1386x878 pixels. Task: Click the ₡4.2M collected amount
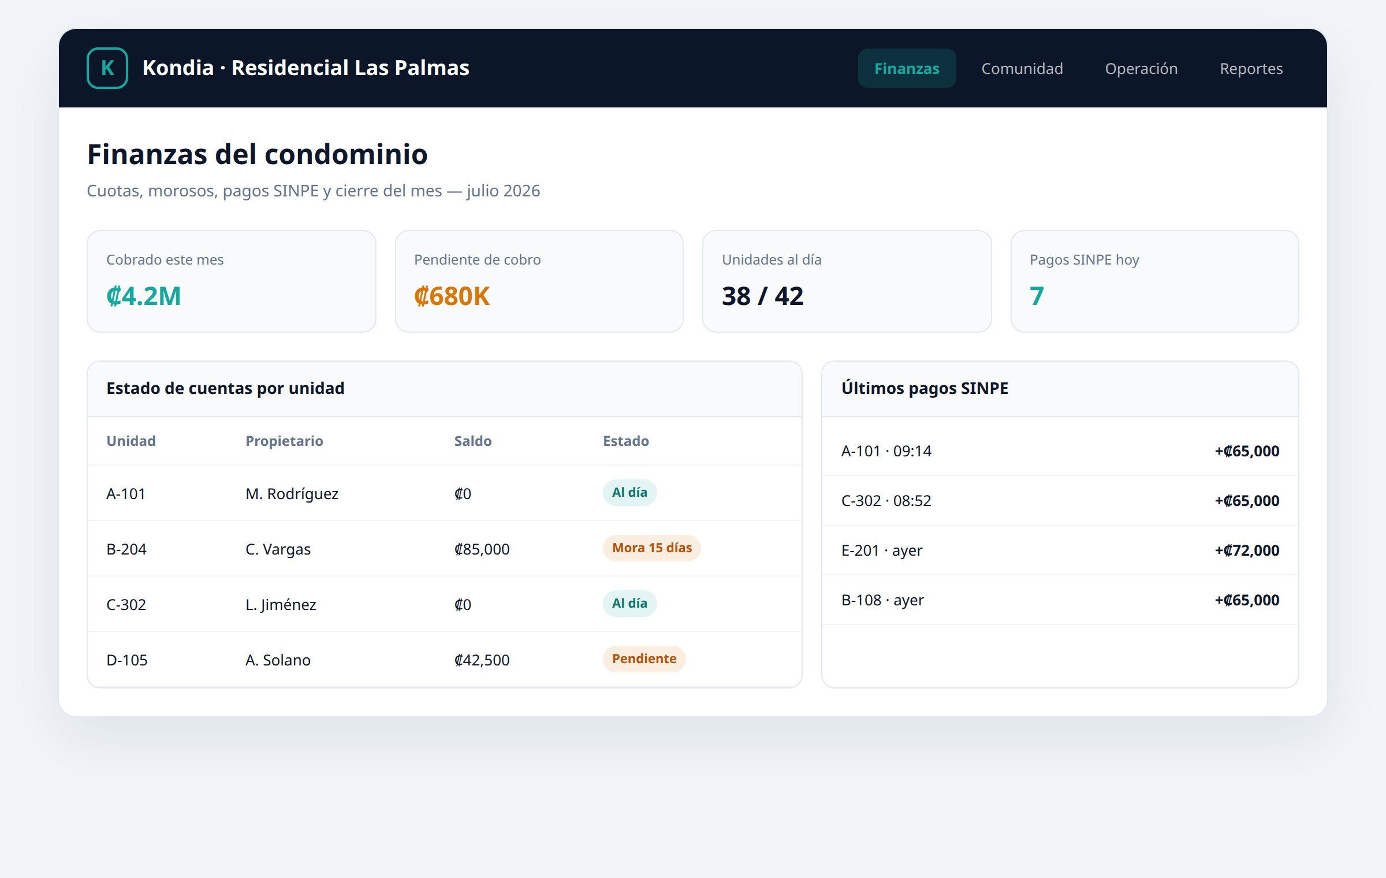(144, 296)
